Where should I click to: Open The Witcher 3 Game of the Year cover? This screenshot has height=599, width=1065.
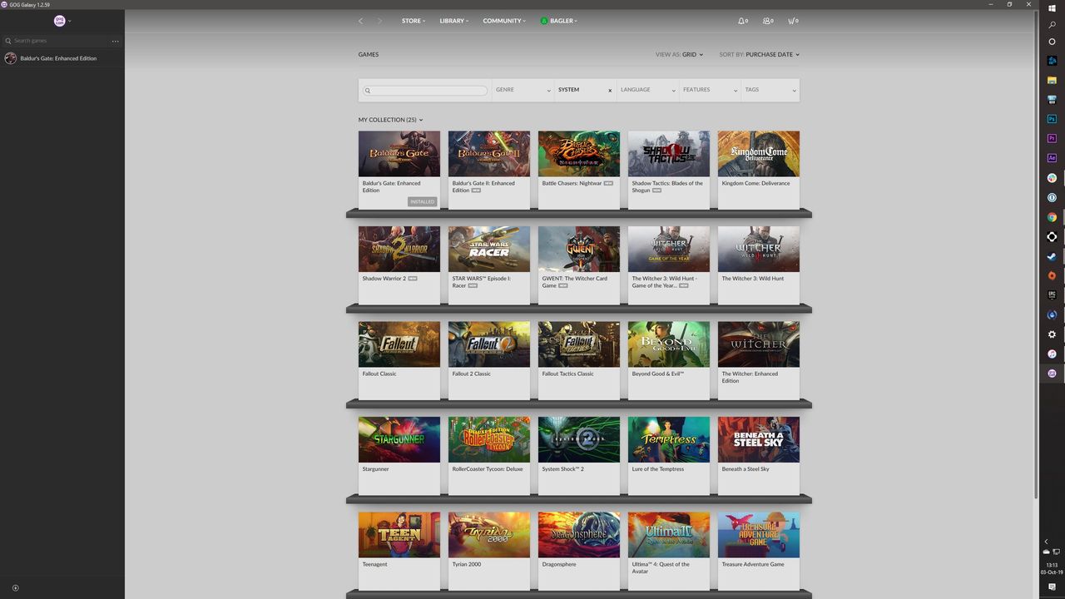point(669,249)
